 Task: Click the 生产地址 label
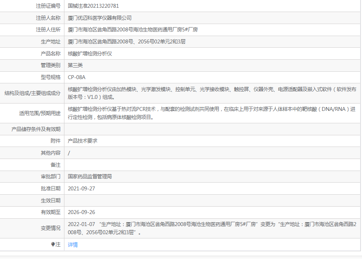51,42
